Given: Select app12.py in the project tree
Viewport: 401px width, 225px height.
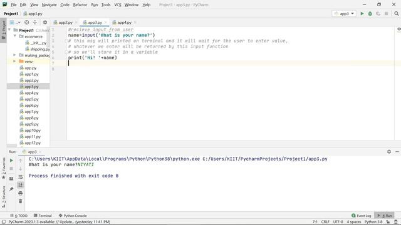Looking at the screenshot, I should (30, 143).
